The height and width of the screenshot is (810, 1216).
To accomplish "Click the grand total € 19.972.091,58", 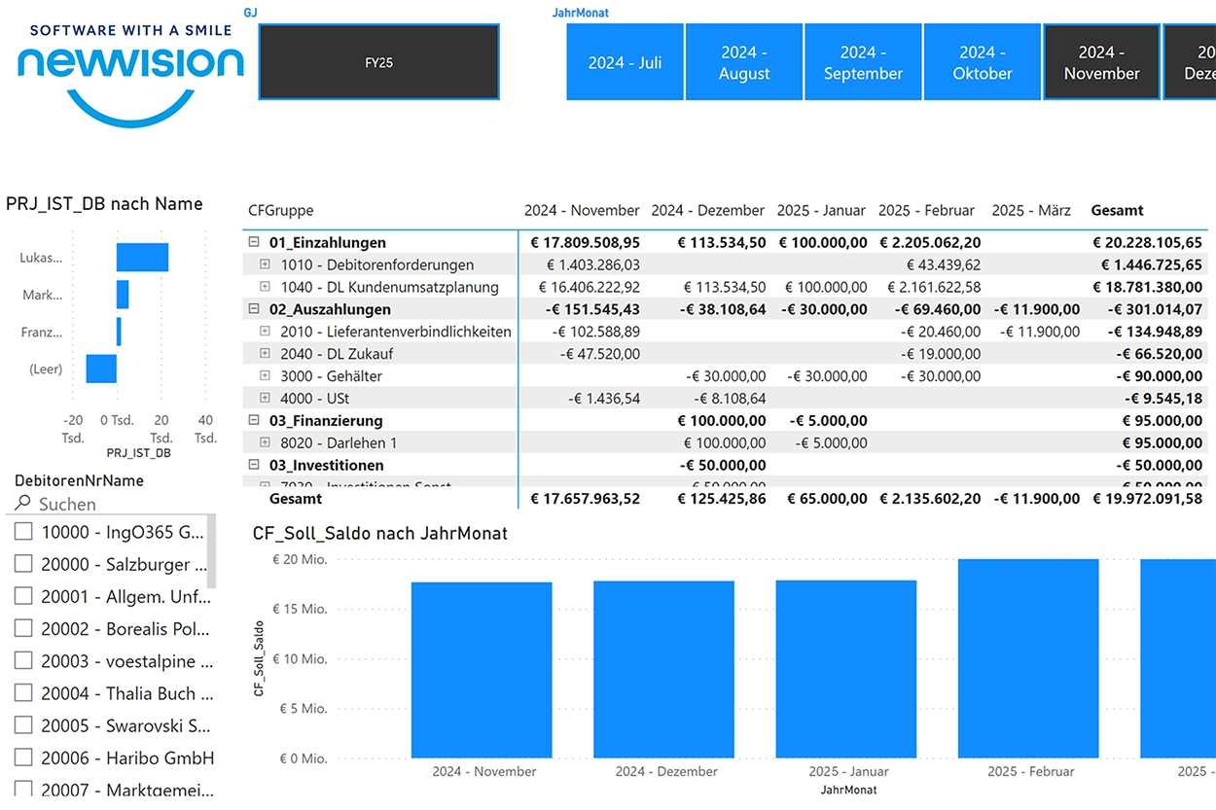I will coord(1147,499).
